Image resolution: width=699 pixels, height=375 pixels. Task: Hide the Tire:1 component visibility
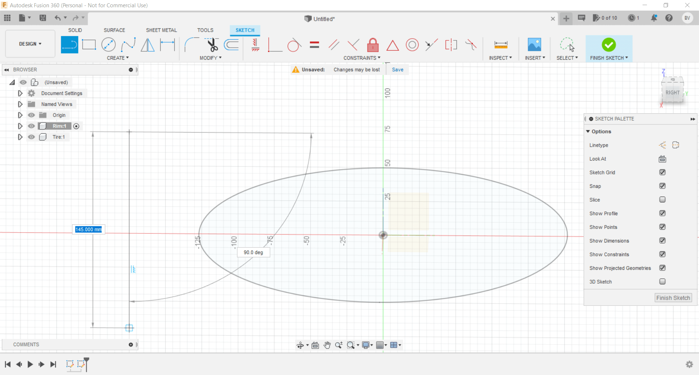[x=32, y=137]
